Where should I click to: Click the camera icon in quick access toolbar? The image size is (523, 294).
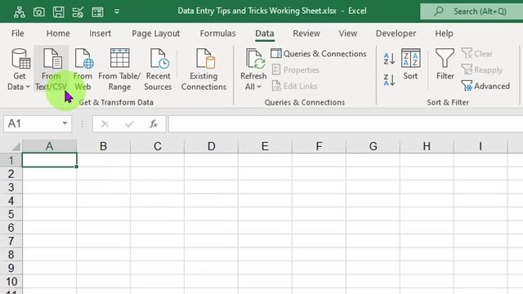point(39,12)
